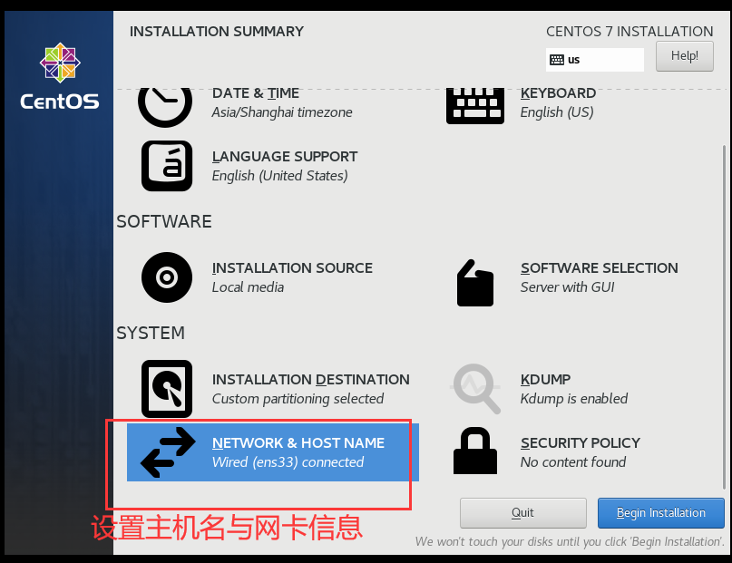Click the vertical scrollbar on right edge

click(724, 317)
